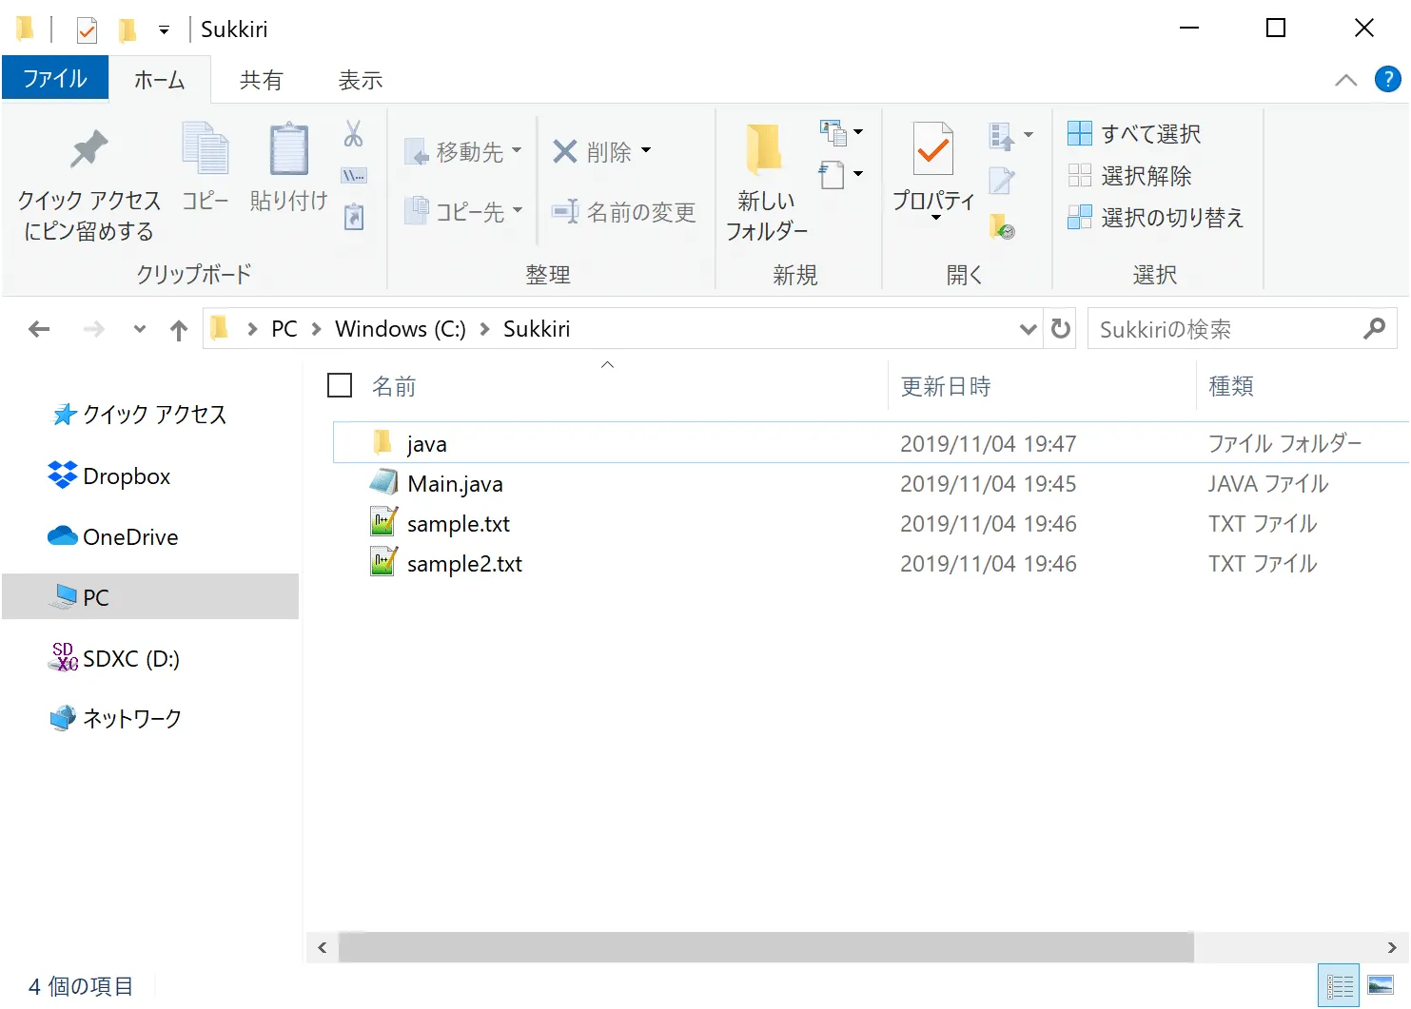Click the Properties checkmark icon

[933, 148]
